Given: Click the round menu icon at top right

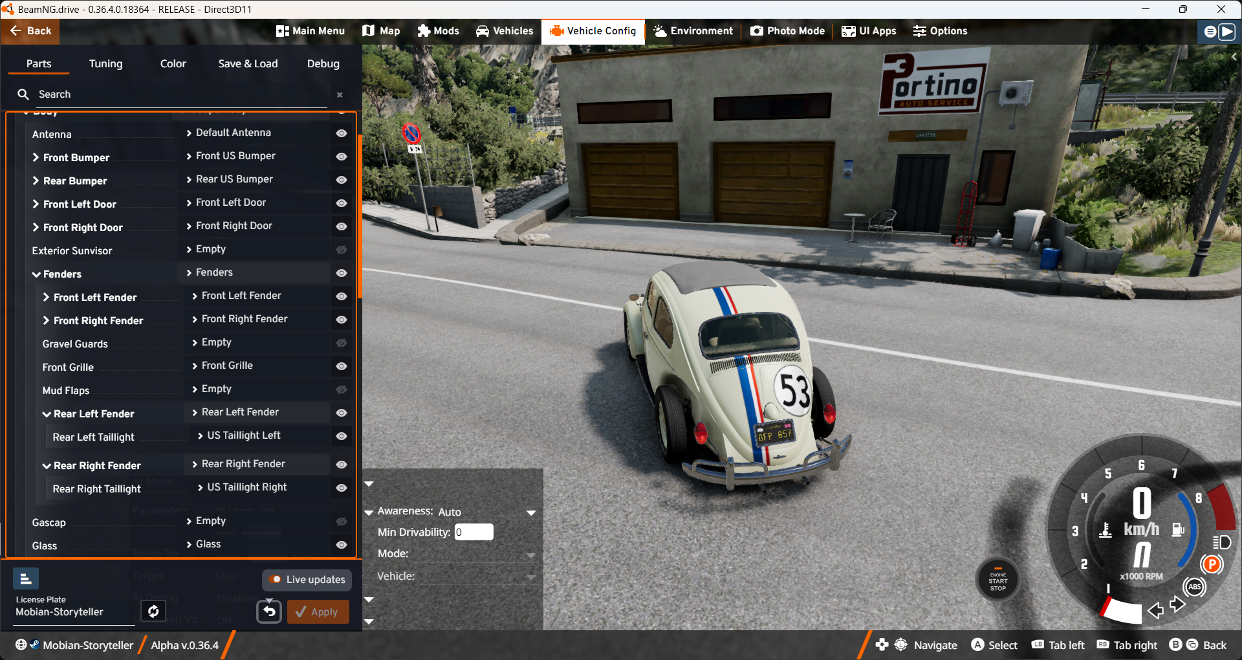Looking at the screenshot, I should [x=1210, y=31].
